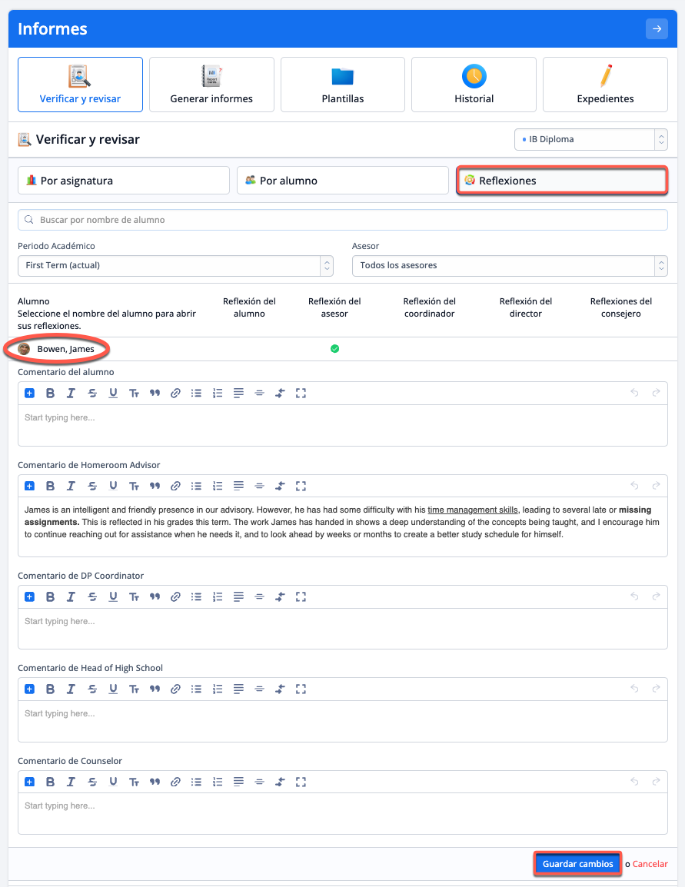The height and width of the screenshot is (887, 685).
Task: Click the student name search field
Action: pos(342,220)
